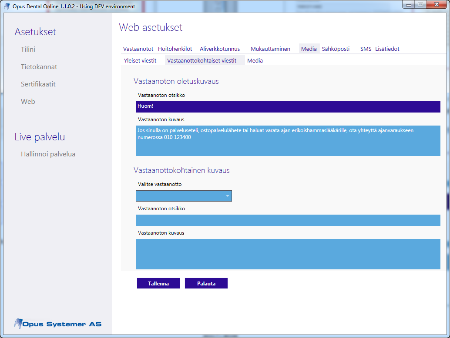Switch to the Vastaanotot tab
This screenshot has height=338, width=450.
click(x=138, y=49)
